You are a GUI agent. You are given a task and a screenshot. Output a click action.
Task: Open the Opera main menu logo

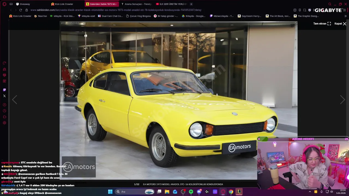pyautogui.click(x=4, y=4)
